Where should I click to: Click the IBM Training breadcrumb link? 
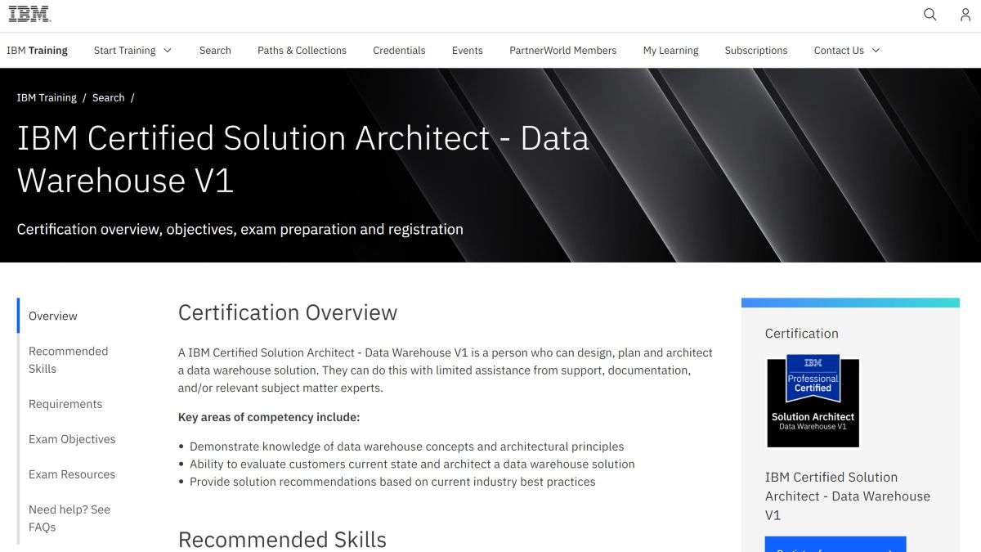click(x=47, y=97)
